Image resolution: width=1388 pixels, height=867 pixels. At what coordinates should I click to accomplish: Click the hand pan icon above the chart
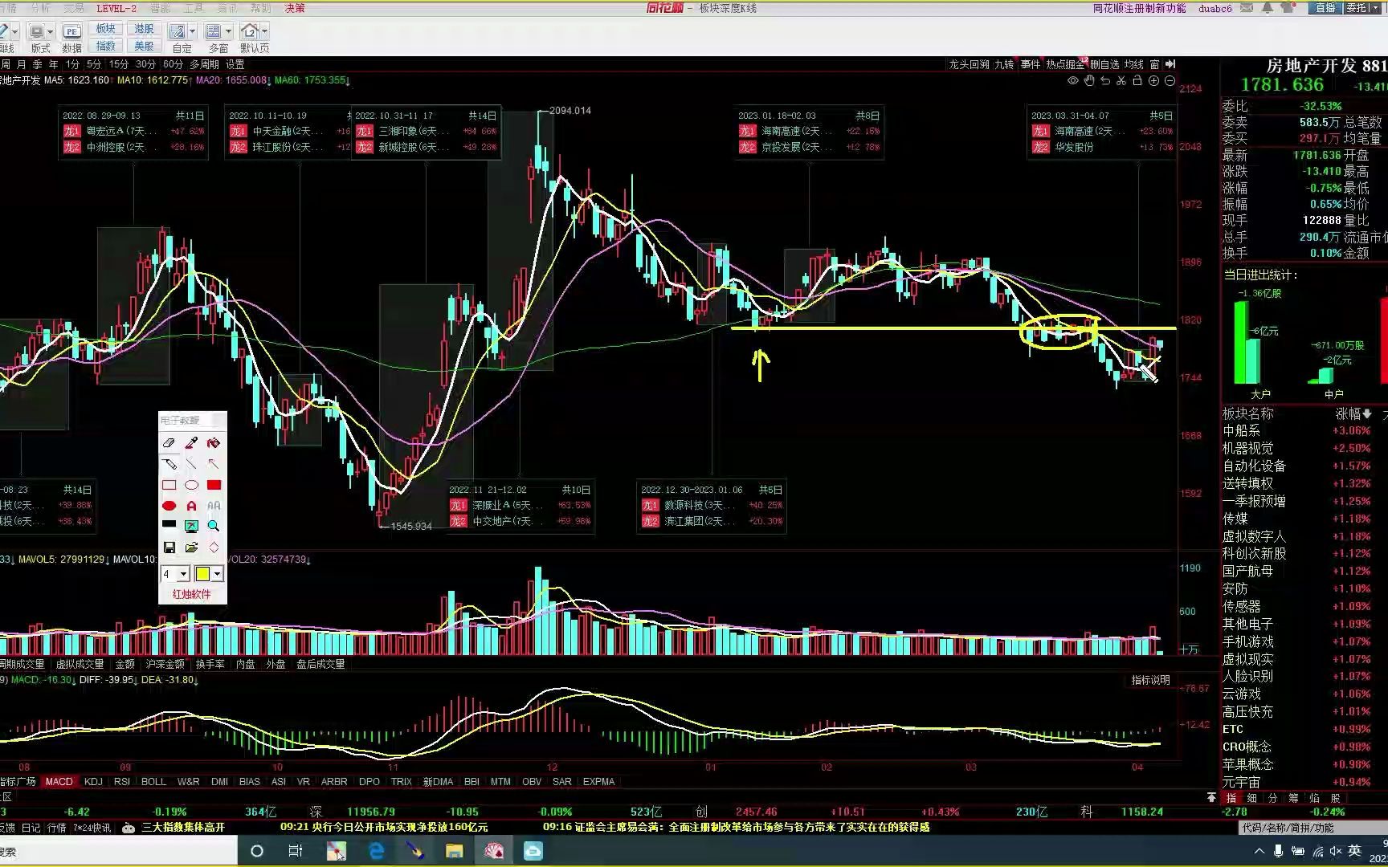pyautogui.click(x=1089, y=81)
